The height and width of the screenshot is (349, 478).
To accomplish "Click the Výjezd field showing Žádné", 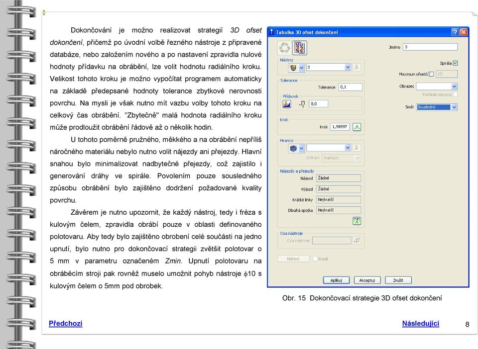I will coord(339,189).
